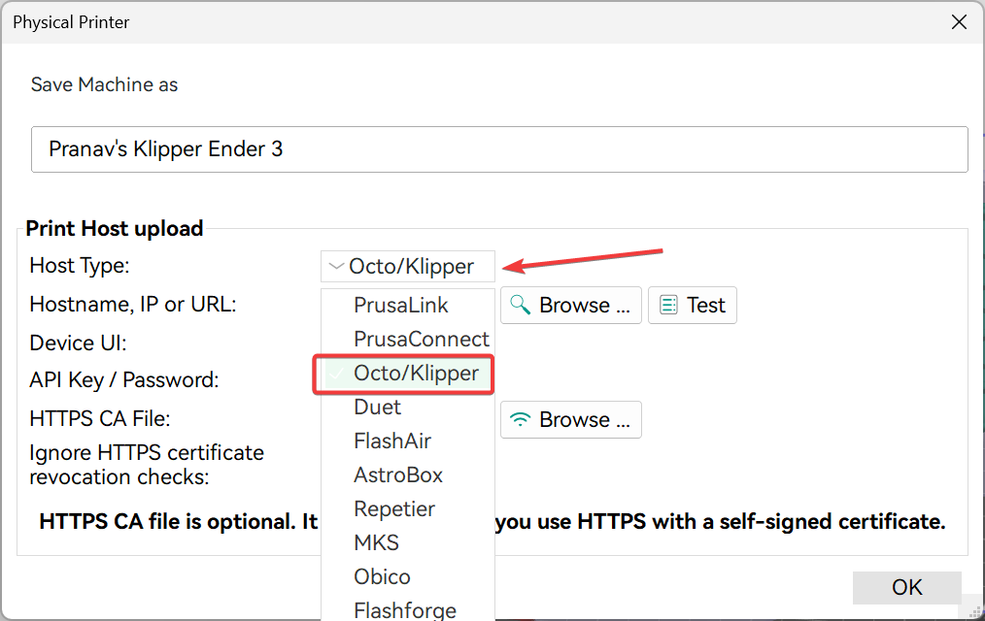Click the 'Print Host upload' heading
The width and height of the screenshot is (985, 621).
coord(115,228)
